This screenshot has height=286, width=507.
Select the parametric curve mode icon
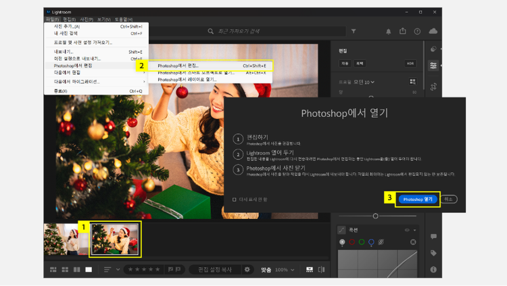[x=381, y=242]
